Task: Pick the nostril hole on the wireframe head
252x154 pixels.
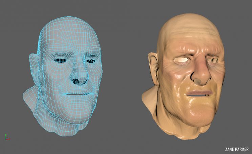Action: click(x=77, y=82)
